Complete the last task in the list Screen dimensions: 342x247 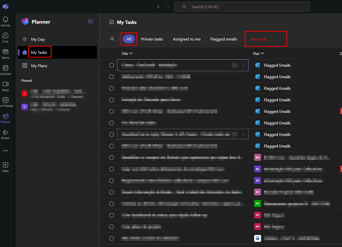[x=112, y=238]
